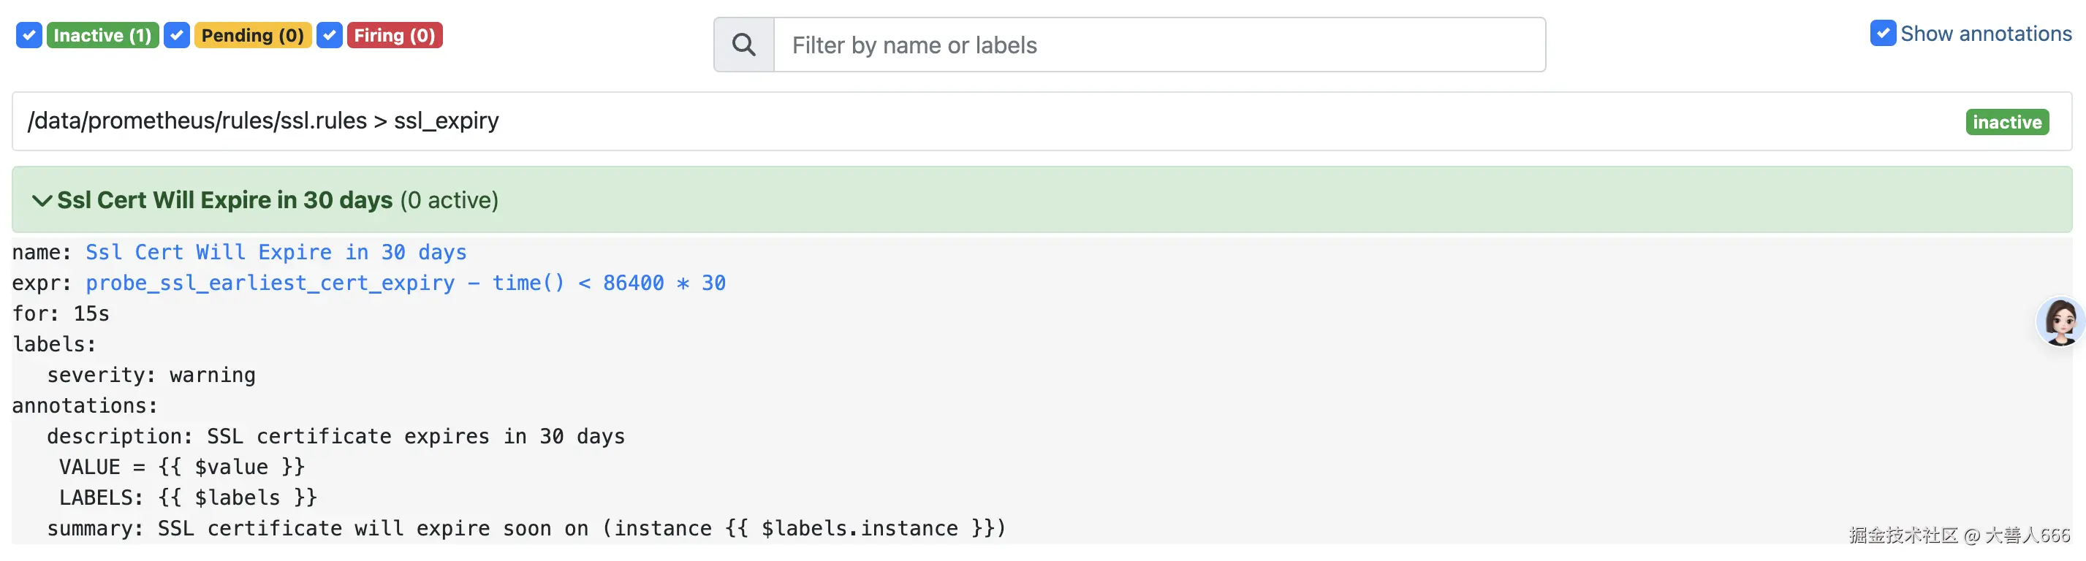Click the (0 active) count text
Image resolution: width=2086 pixels, height=561 pixels.
pyautogui.click(x=450, y=201)
